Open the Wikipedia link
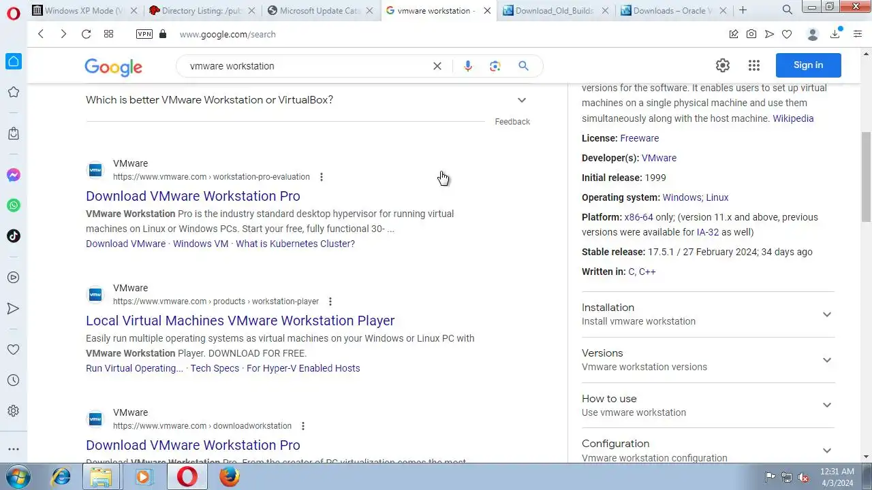872x490 pixels. [x=793, y=118]
